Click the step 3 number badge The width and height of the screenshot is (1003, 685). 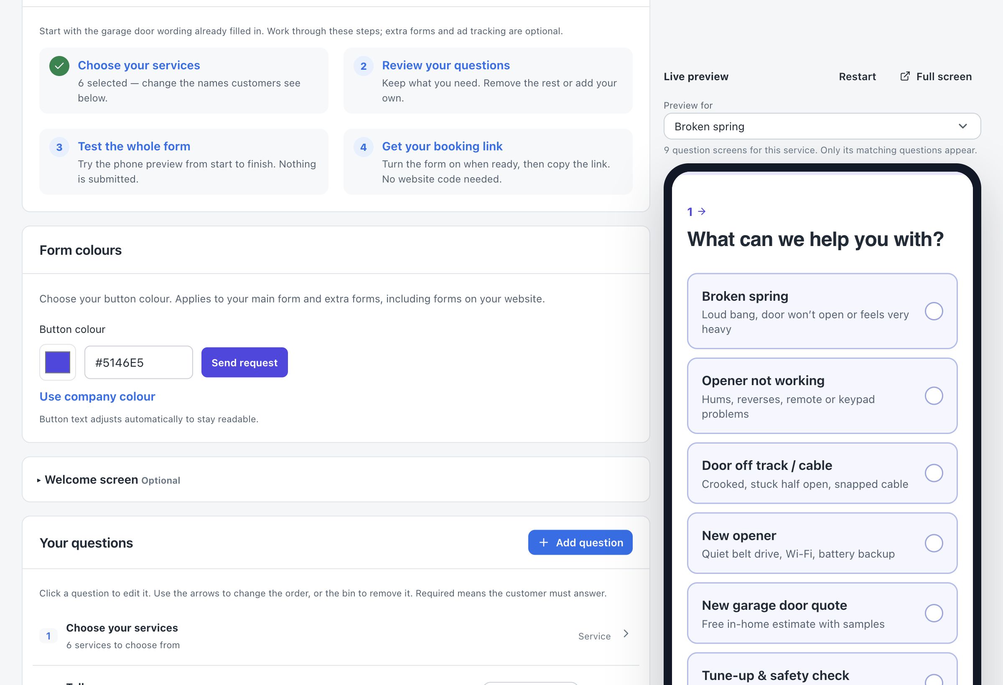59,147
